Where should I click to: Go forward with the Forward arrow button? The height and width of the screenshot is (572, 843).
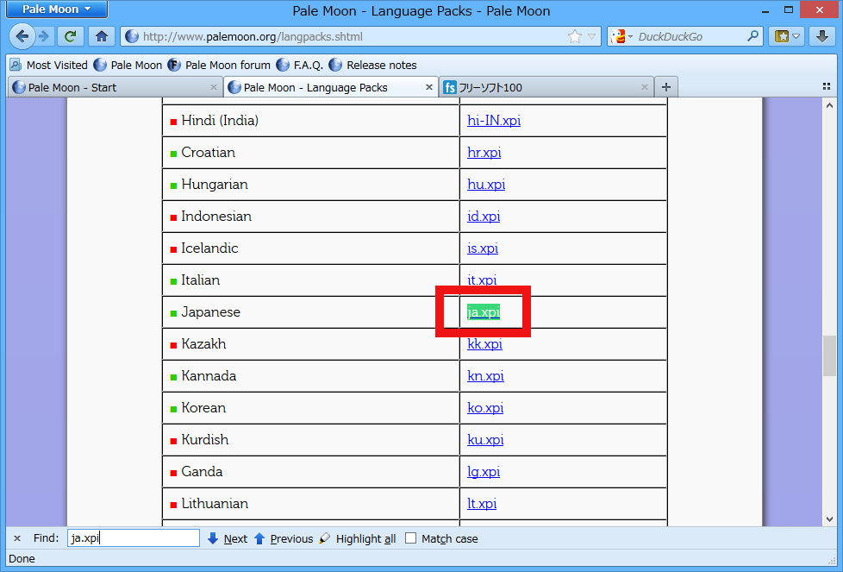[44, 36]
